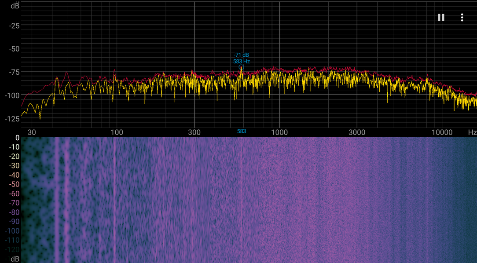
Task: Click the blue 583 frequency-axis marker
Action: click(x=242, y=131)
